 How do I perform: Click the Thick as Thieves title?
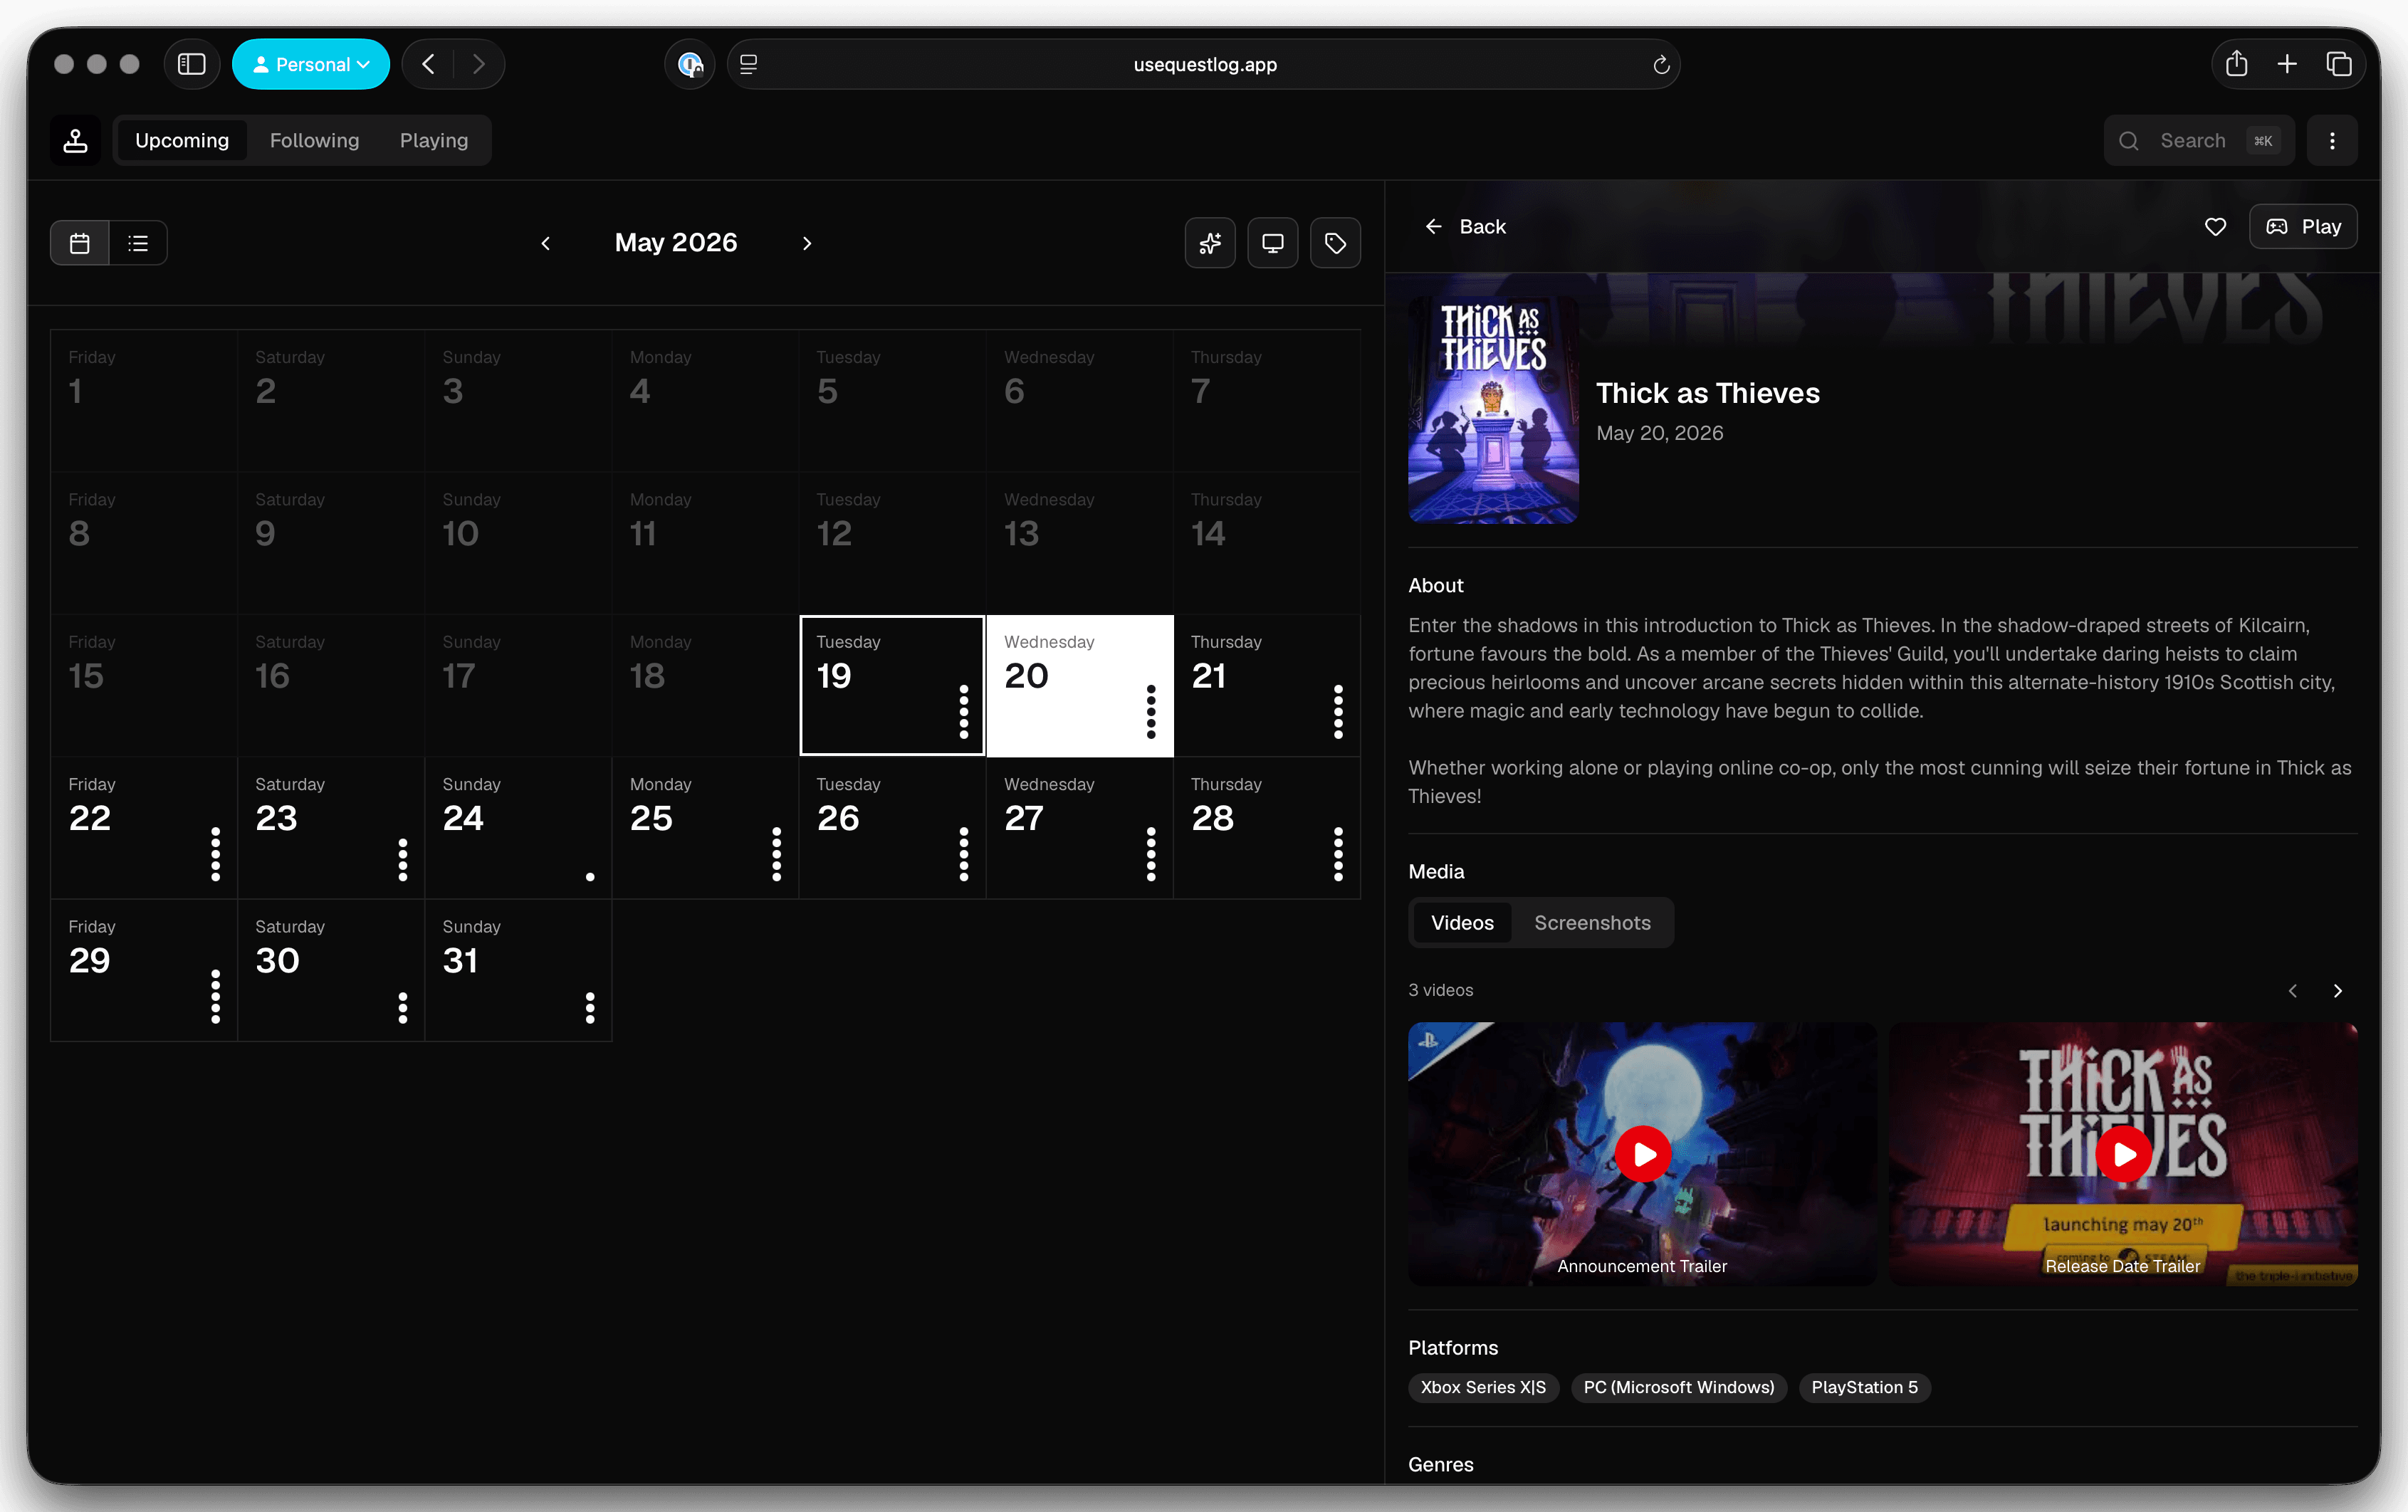[1707, 393]
